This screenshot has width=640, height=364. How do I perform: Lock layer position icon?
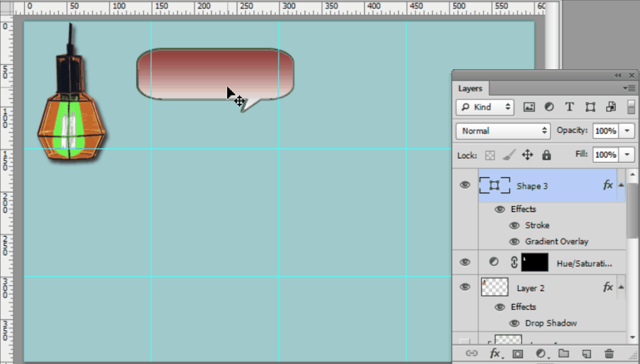pyautogui.click(x=527, y=155)
